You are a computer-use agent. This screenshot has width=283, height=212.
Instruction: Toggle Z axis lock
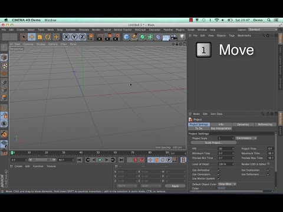[x=82, y=37]
